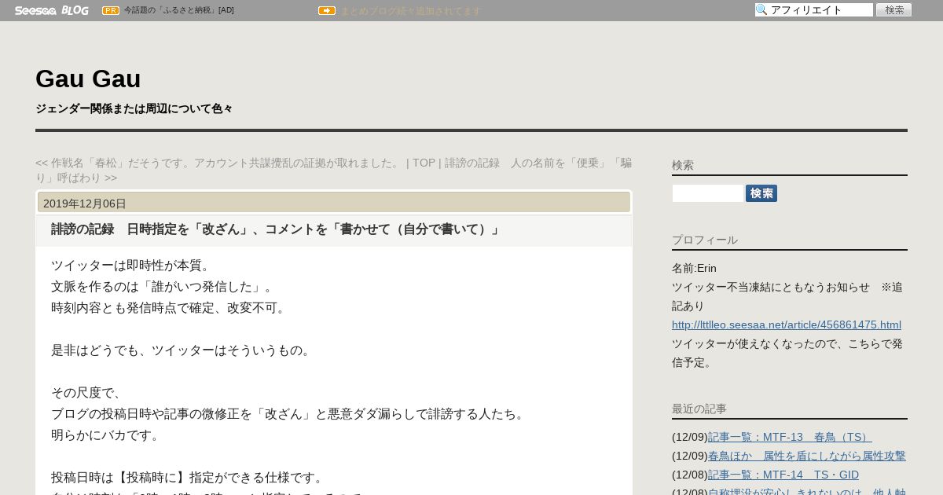Viewport: 943px width, 495px height.
Task: Click the gray 検索 button in top bar
Action: pyautogui.click(x=894, y=10)
